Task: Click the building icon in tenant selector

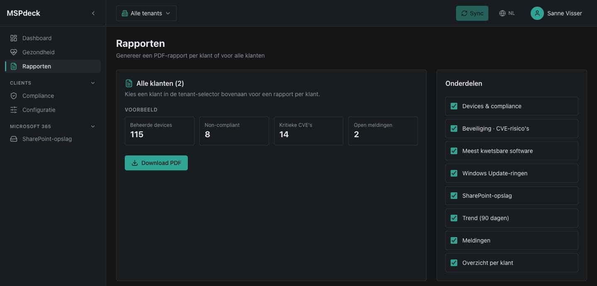Action: 124,13
